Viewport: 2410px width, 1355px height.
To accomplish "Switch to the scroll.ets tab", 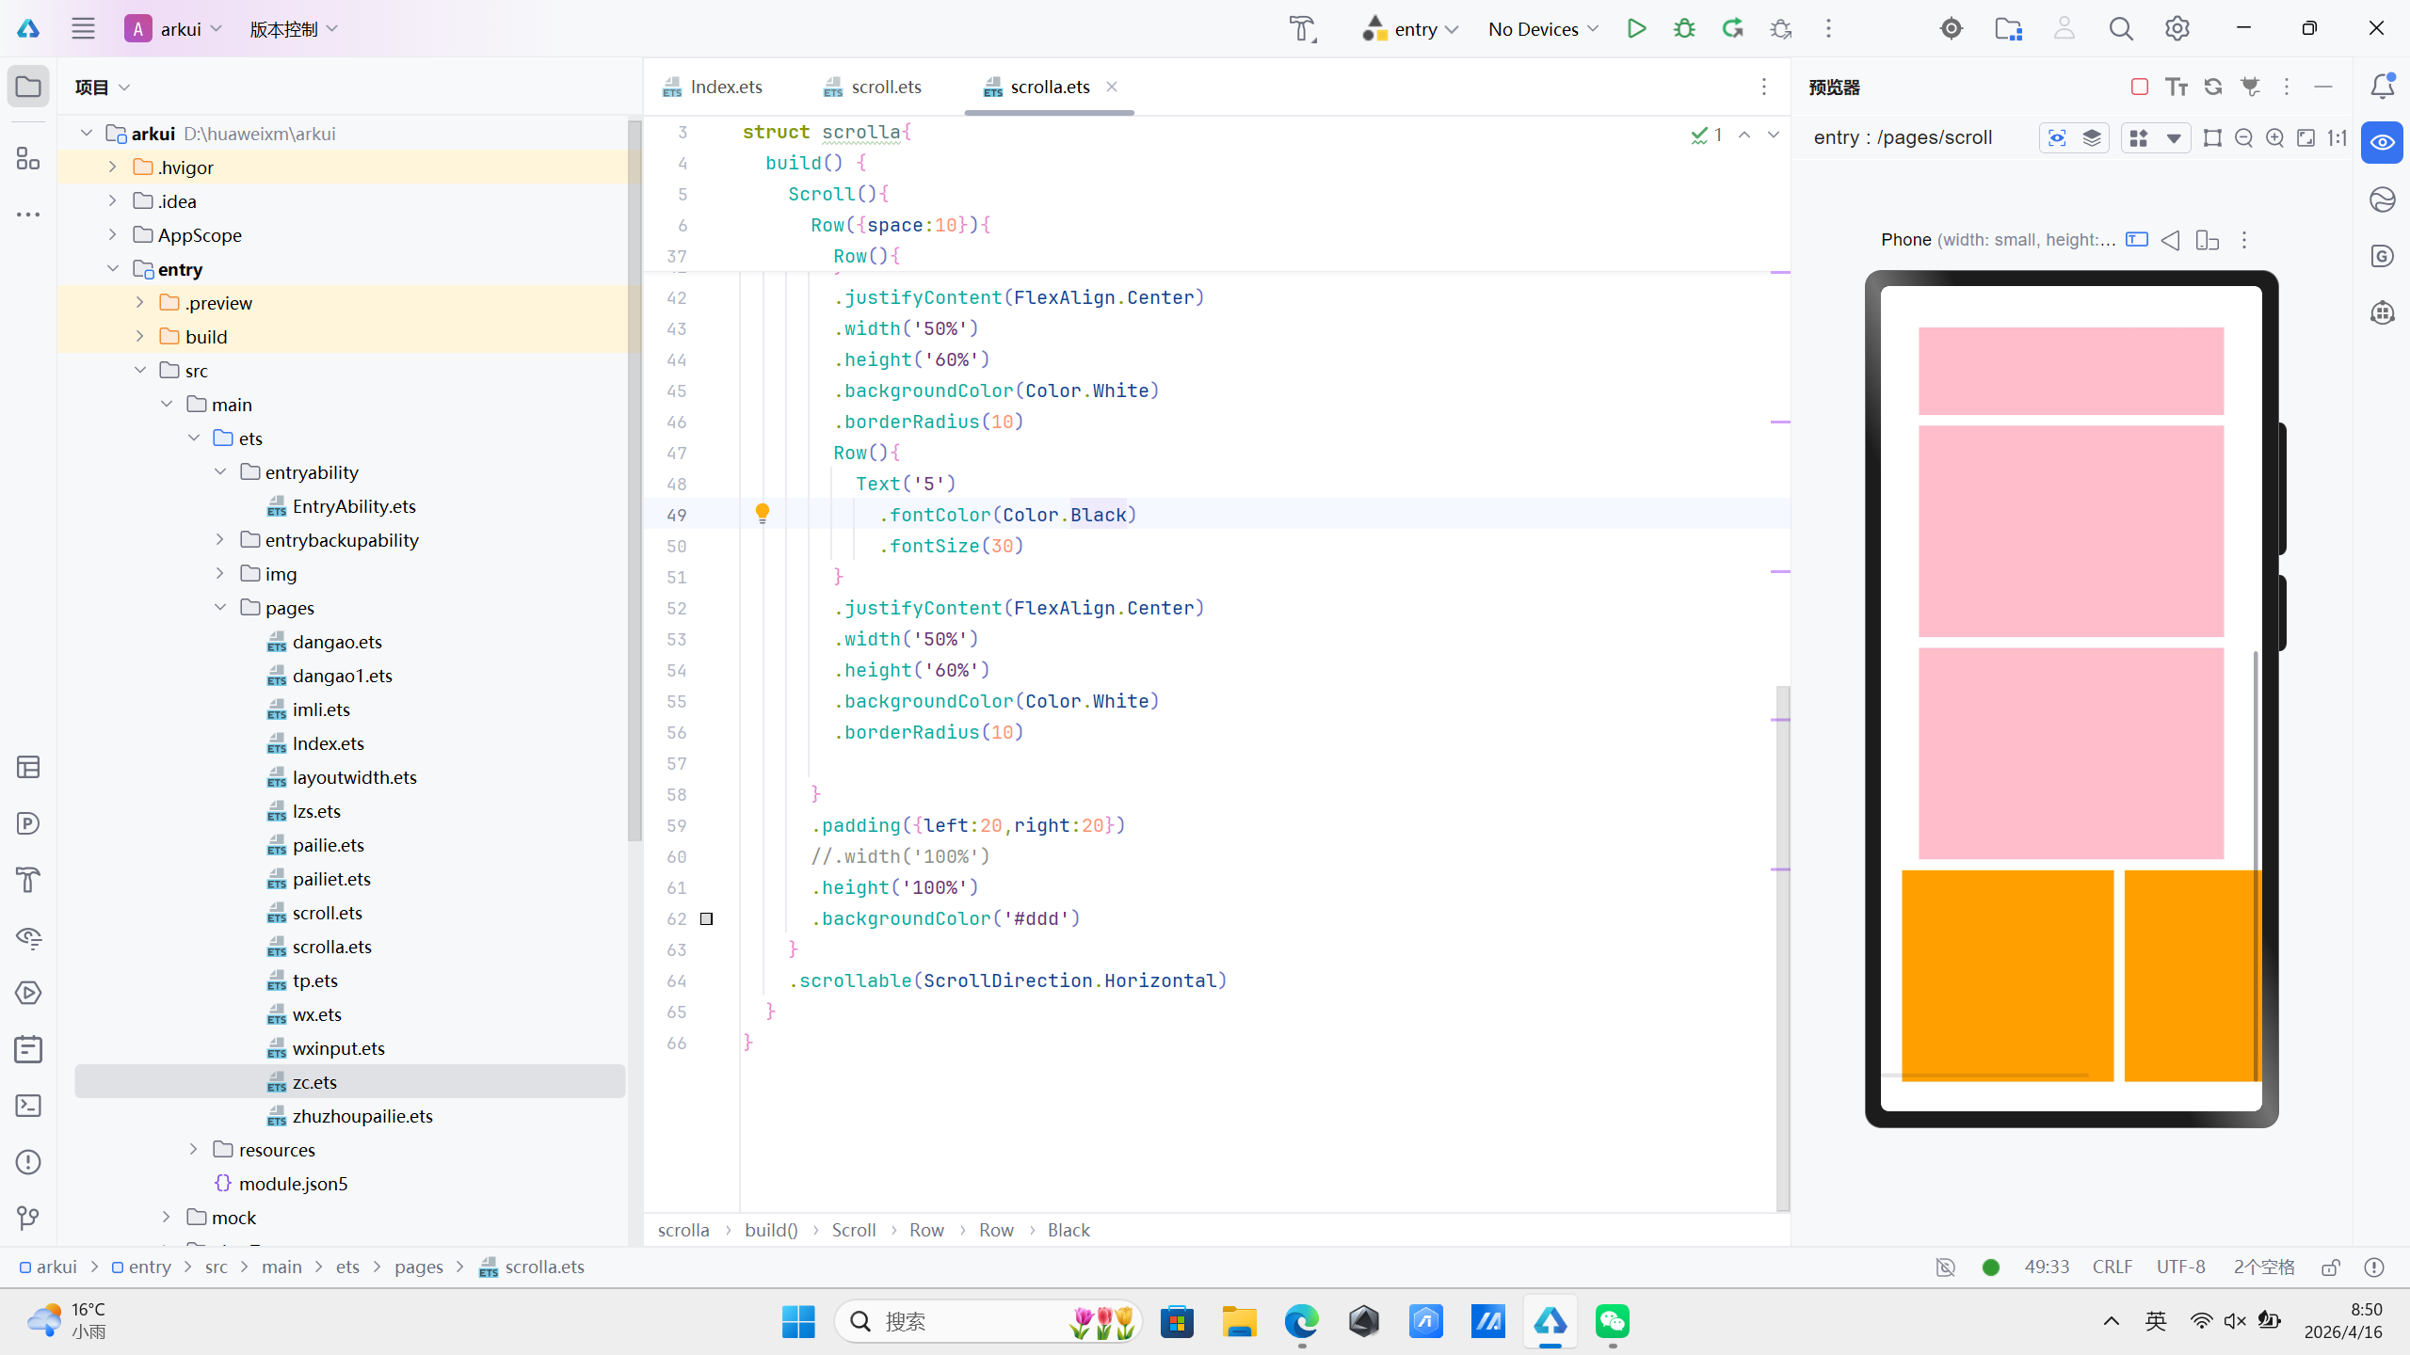I will click(x=885, y=87).
